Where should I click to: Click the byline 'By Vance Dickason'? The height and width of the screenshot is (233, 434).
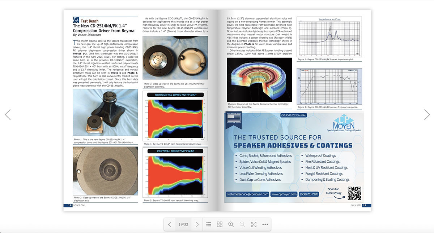[87, 35]
